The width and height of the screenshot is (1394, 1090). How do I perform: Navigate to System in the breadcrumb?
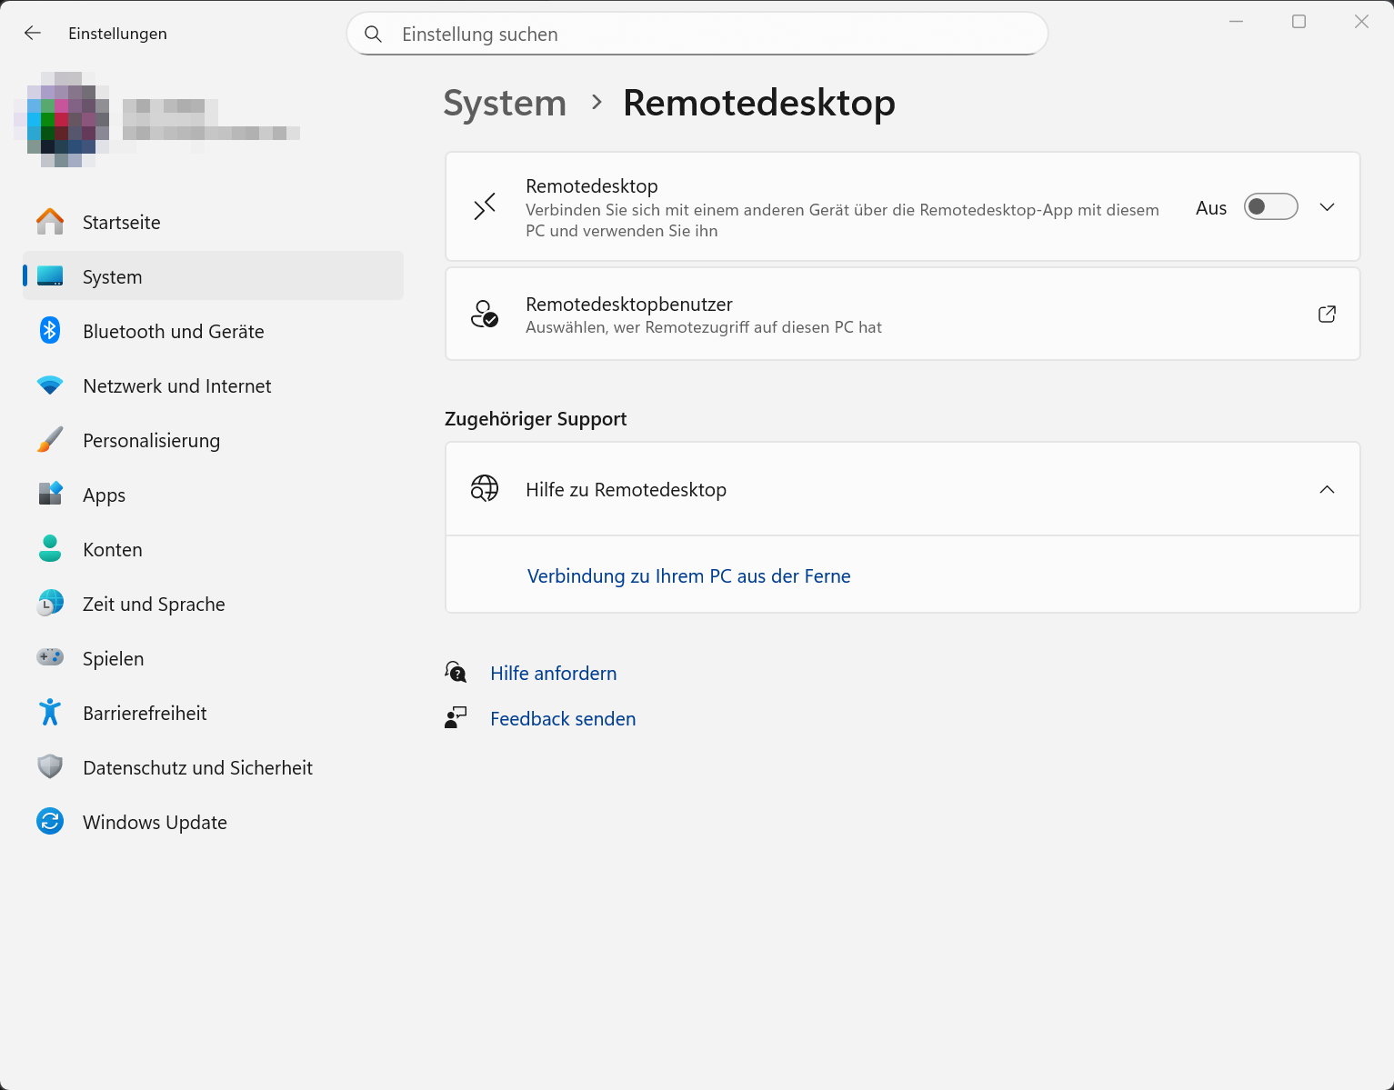click(x=505, y=103)
